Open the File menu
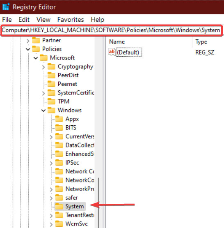This screenshot has height=228, width=224. (x=7, y=20)
